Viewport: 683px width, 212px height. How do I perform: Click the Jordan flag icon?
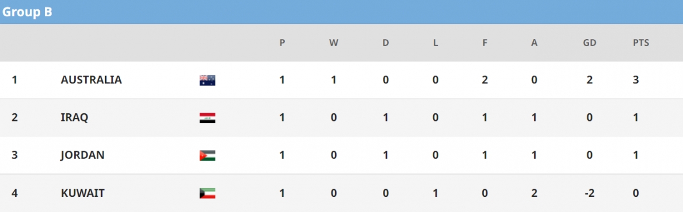pyautogui.click(x=207, y=155)
